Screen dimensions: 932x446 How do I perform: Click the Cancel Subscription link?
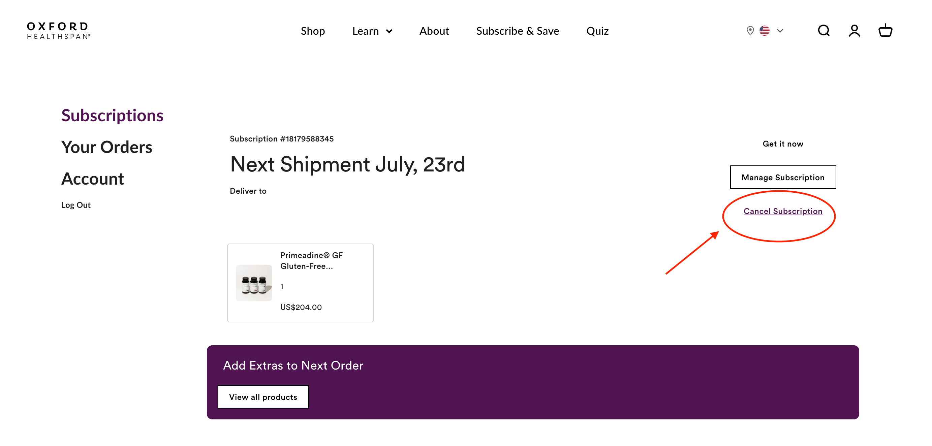click(783, 211)
